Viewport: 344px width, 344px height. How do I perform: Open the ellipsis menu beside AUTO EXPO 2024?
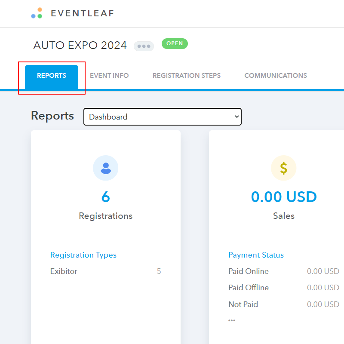144,46
